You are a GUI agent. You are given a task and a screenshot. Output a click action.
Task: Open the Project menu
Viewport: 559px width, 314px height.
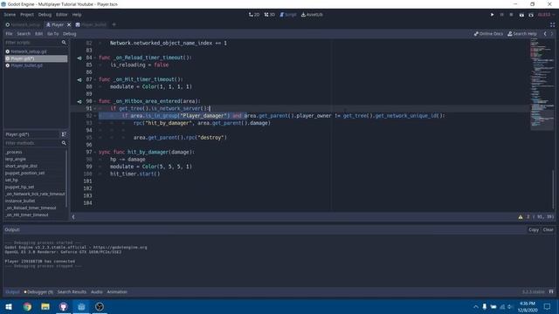point(27,15)
